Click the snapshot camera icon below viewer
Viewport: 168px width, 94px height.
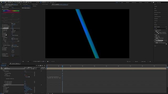coord(48,62)
